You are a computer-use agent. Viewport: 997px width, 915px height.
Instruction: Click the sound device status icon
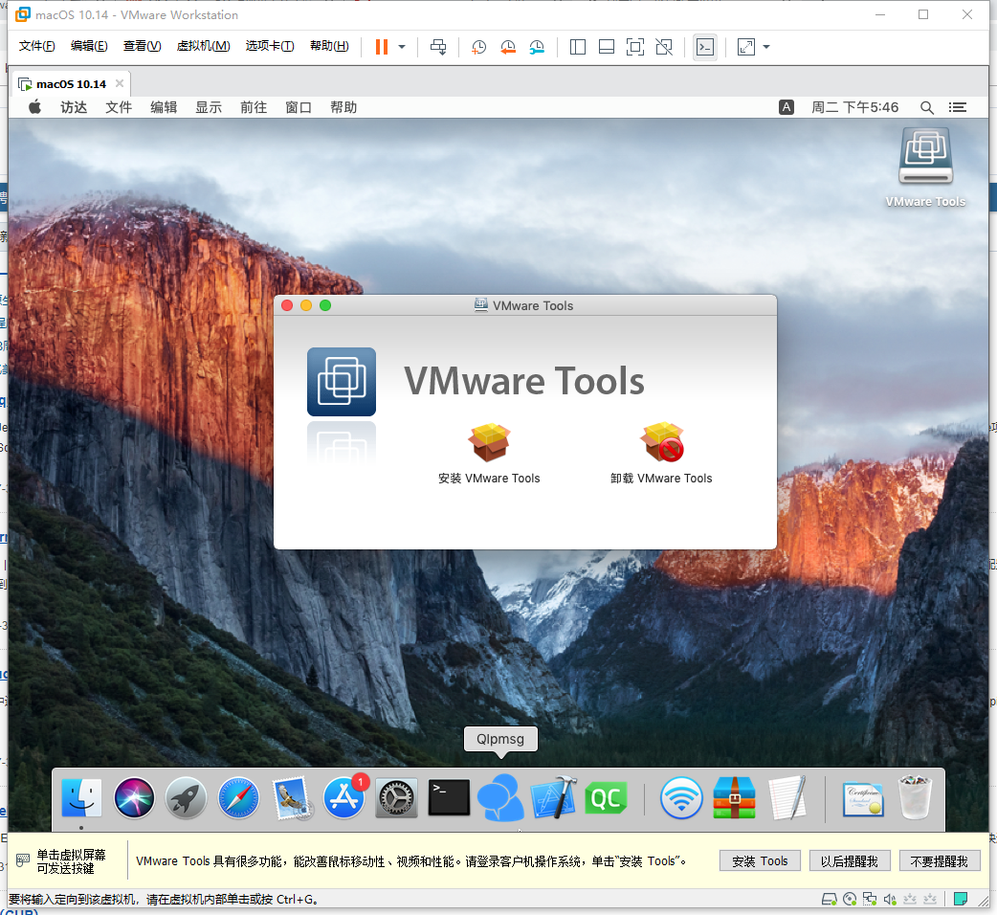(892, 899)
